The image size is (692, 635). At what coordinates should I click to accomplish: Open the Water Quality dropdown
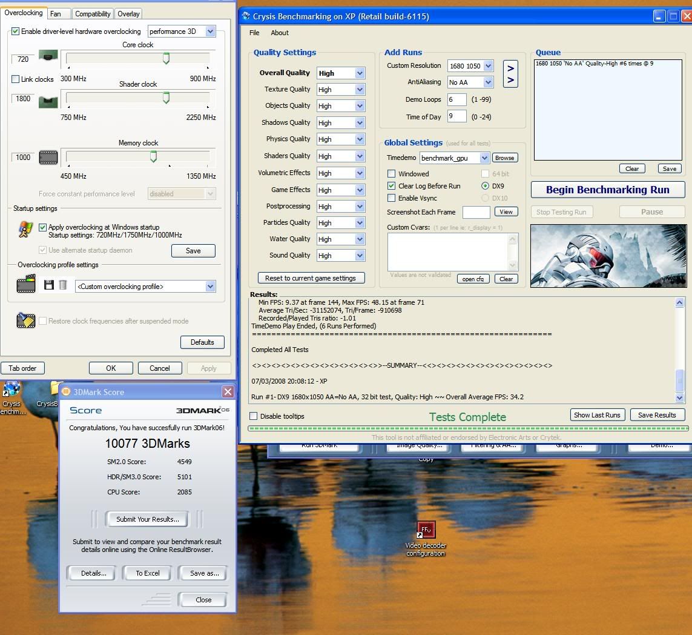tap(341, 239)
